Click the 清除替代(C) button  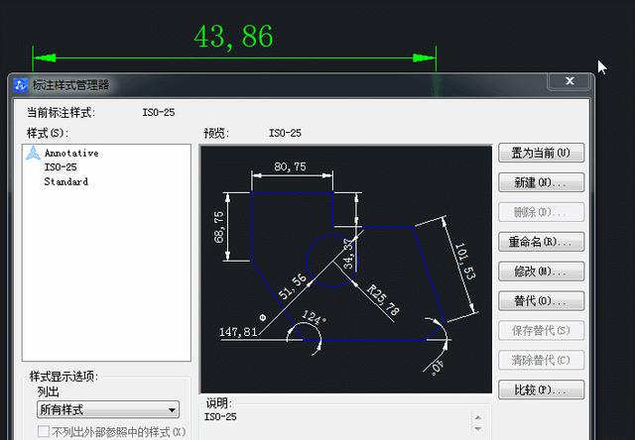541,360
